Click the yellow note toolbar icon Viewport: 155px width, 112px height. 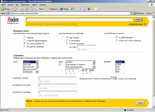96,9
